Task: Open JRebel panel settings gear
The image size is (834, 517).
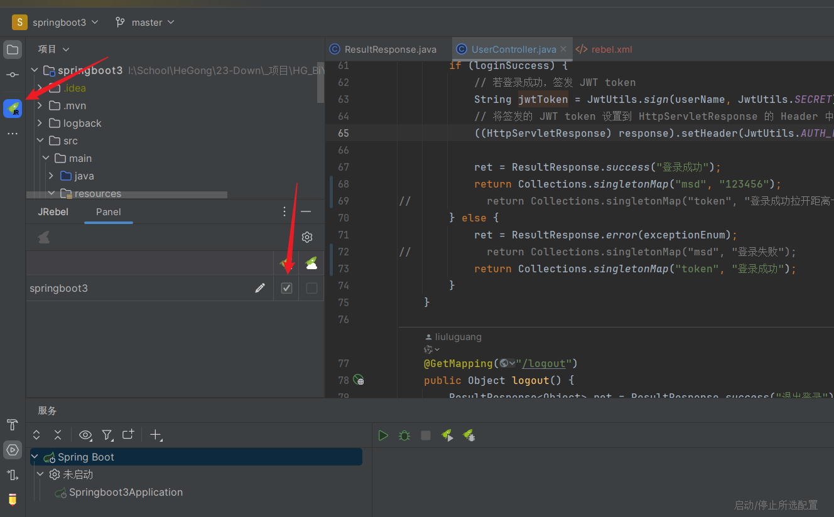Action: [x=307, y=237]
